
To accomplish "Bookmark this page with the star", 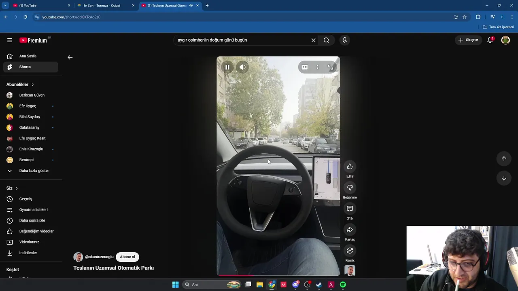I will tap(465, 17).
